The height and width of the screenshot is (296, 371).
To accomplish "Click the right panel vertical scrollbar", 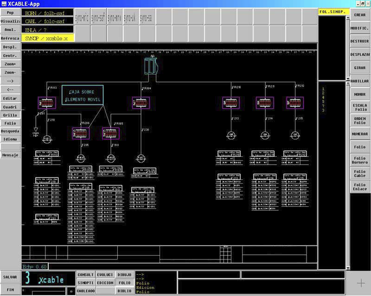I will point(348,175).
